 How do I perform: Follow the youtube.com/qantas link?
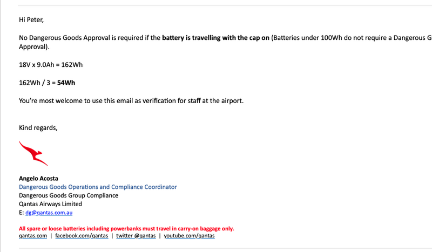pyautogui.click(x=189, y=236)
